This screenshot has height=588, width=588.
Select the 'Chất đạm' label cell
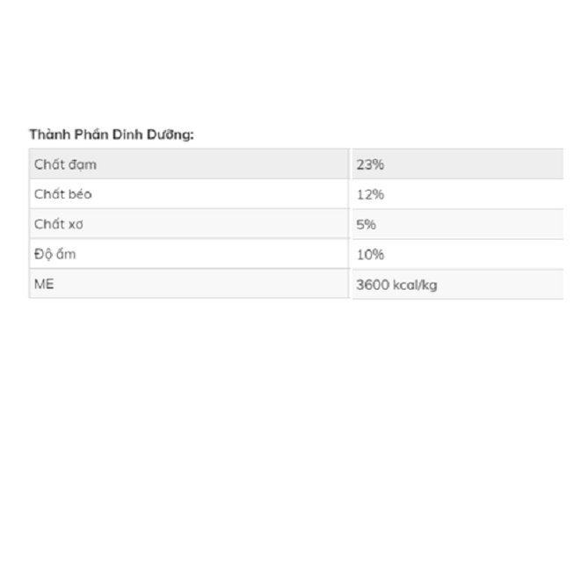65,164
